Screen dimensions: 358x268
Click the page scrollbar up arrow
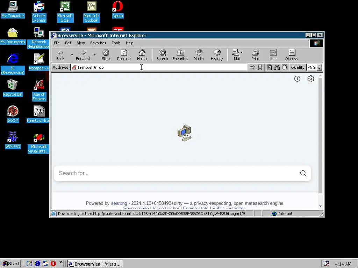point(320,75)
